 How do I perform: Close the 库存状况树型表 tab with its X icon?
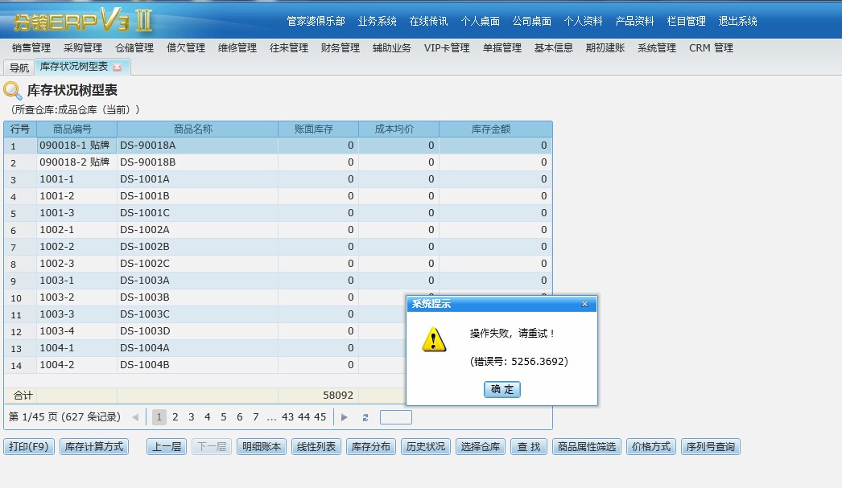point(117,67)
